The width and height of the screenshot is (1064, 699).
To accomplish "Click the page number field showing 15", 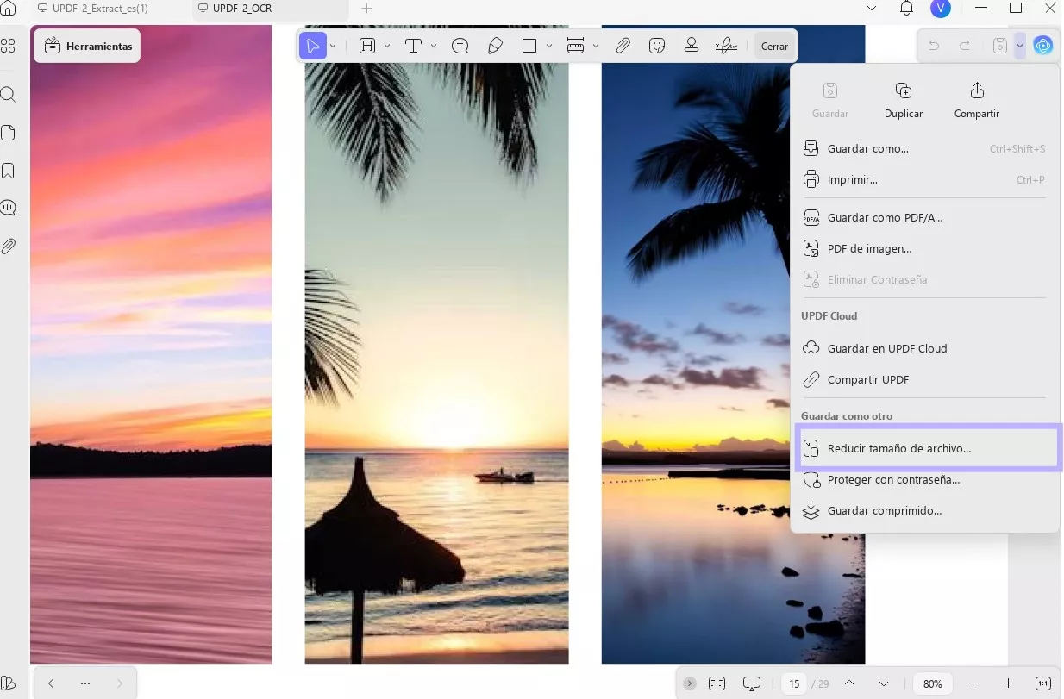I will [x=794, y=683].
